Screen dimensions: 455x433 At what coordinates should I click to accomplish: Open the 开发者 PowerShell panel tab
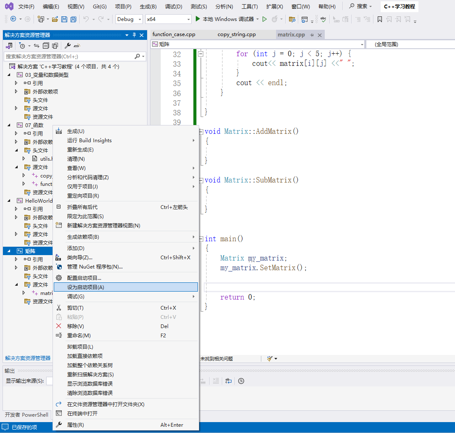tap(27, 415)
